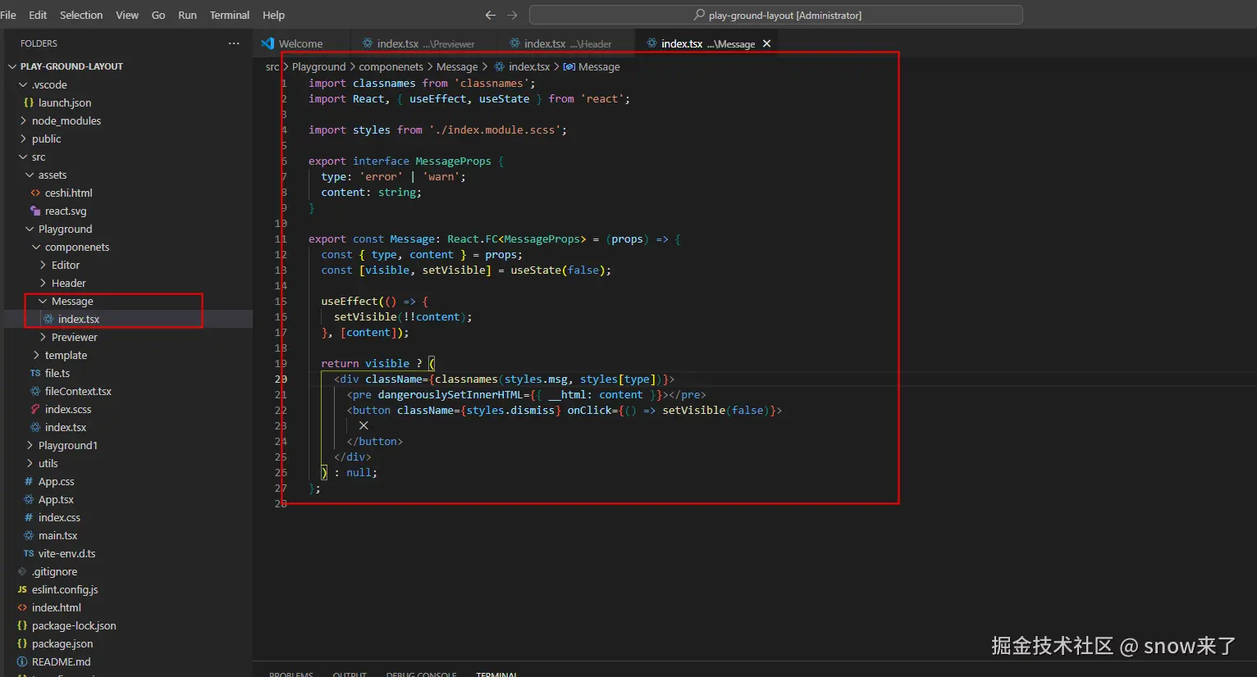Screen dimensions: 1257x677
Task: Click componenets in the breadcrumb path
Action: point(391,66)
